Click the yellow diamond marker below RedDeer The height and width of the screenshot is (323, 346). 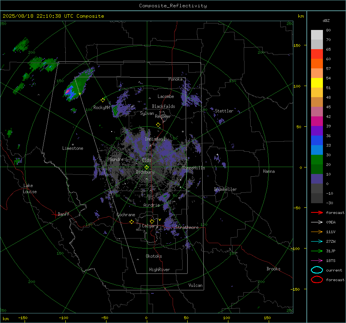[158, 125]
